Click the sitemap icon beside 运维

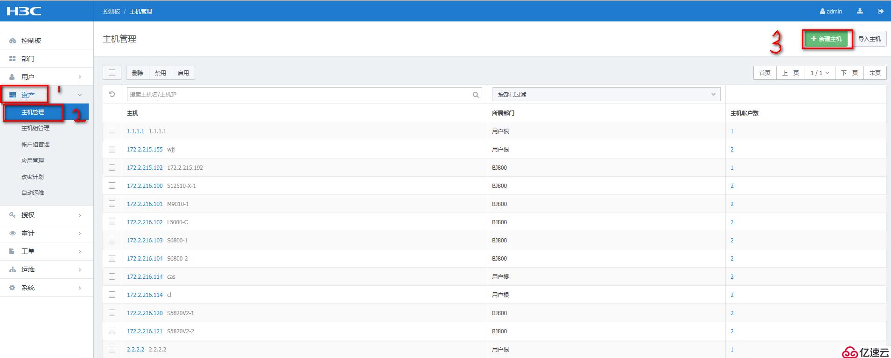tap(13, 269)
